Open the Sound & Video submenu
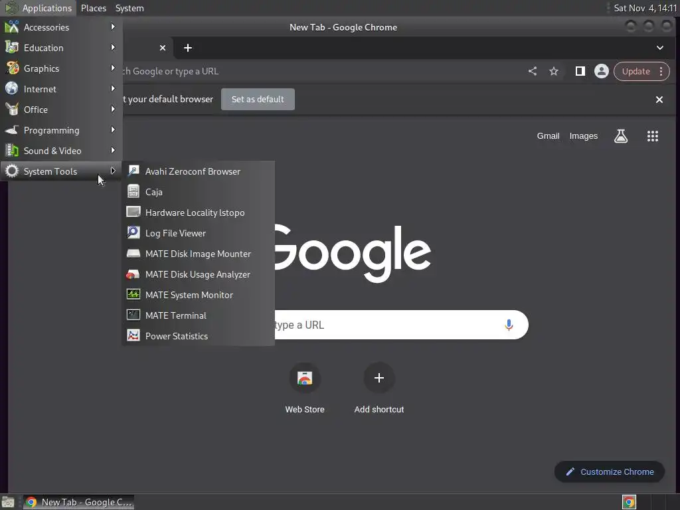This screenshot has width=680, height=510. point(60,151)
